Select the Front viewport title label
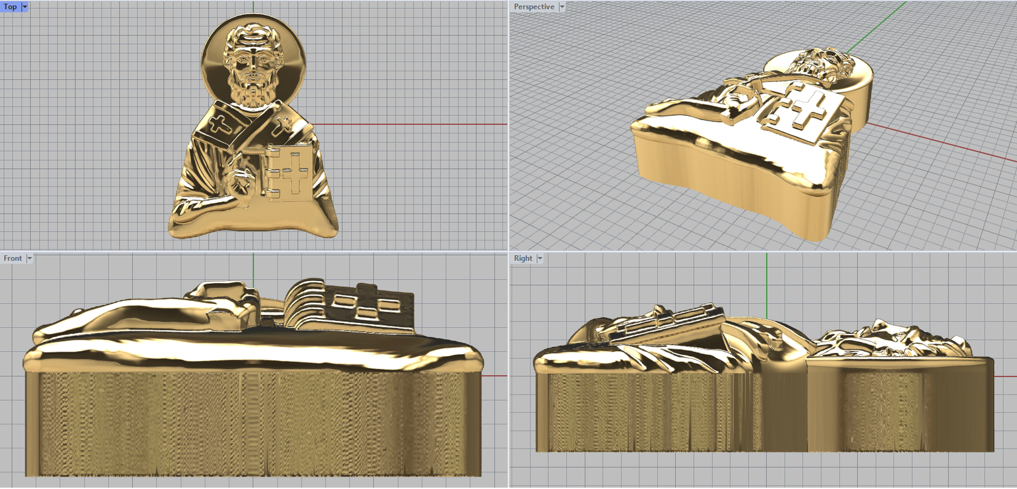 tap(13, 258)
